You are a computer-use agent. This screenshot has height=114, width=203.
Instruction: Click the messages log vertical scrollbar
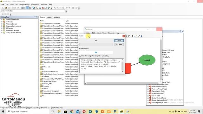[122, 66]
